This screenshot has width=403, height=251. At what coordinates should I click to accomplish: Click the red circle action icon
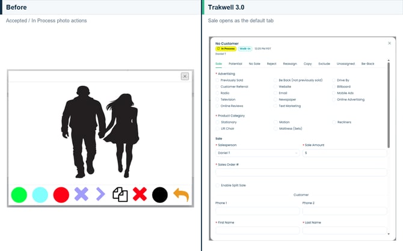pyautogui.click(x=61, y=195)
